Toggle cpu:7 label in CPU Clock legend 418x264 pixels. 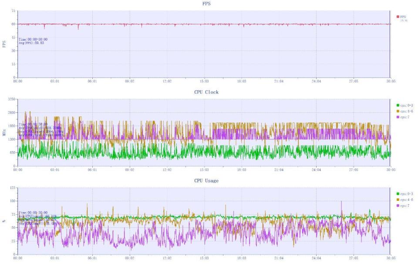[405, 117]
